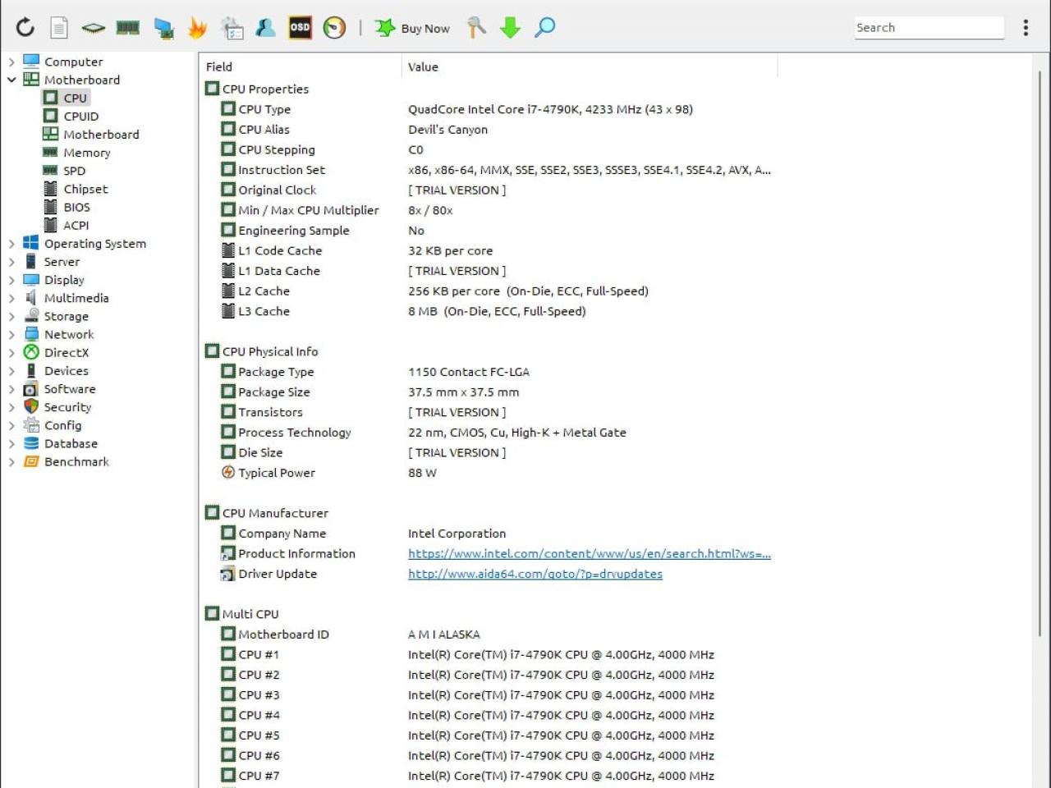The height and width of the screenshot is (788, 1051).
Task: Open the Intel Product Information link
Action: (x=590, y=554)
